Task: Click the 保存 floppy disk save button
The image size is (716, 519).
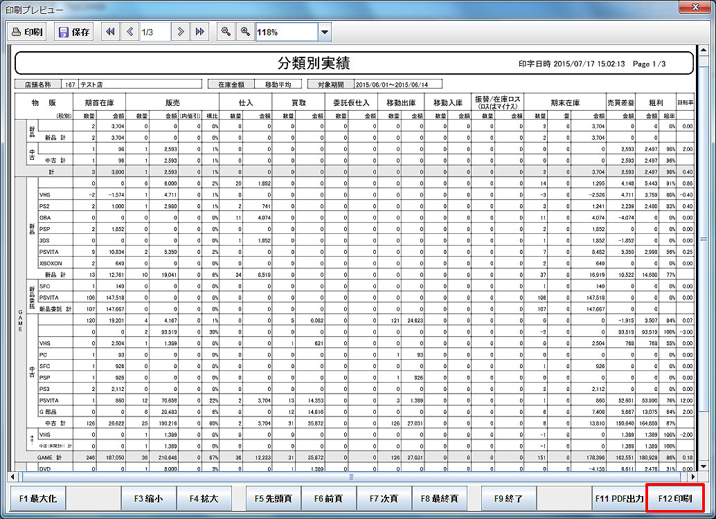Action: pos(73,32)
